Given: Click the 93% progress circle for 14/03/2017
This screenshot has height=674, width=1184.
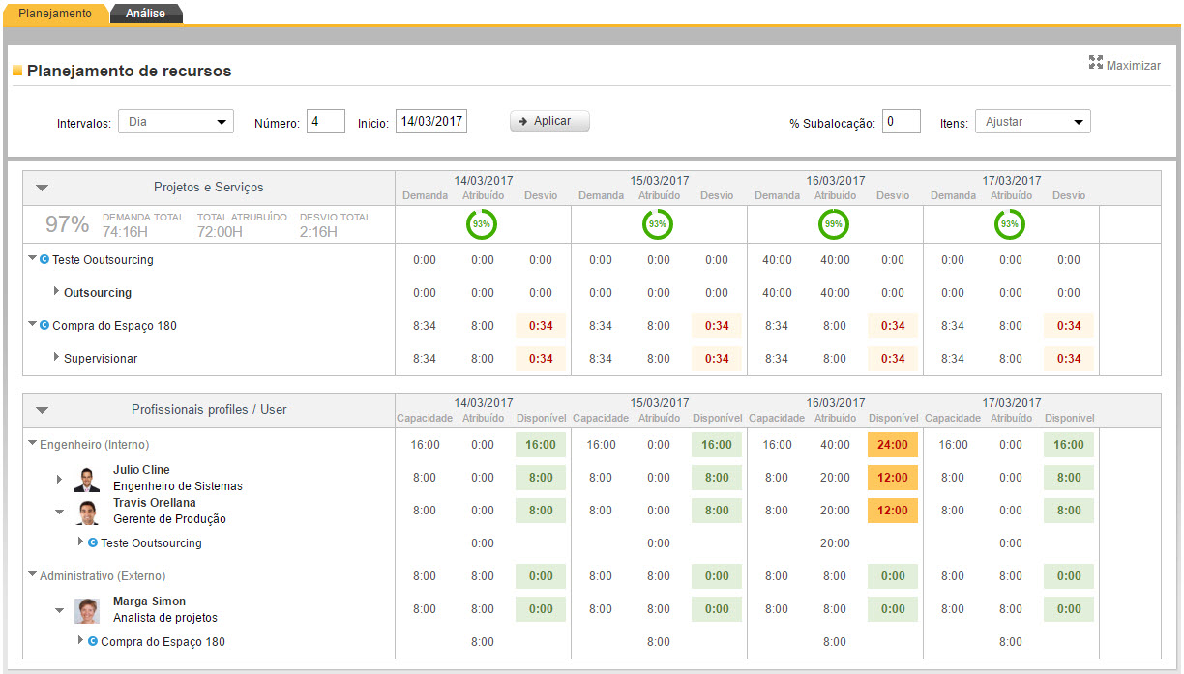Looking at the screenshot, I should click(482, 224).
